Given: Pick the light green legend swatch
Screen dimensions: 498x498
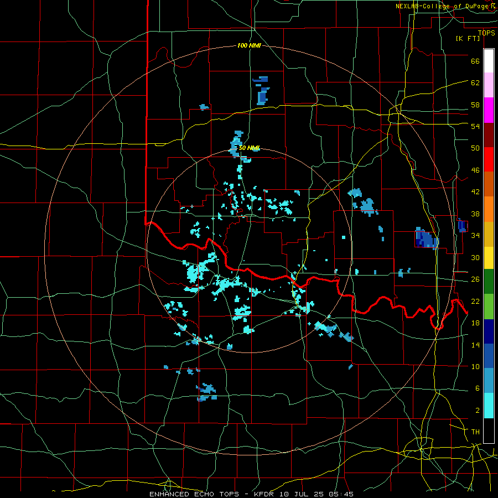Looking at the screenshot, I should 489,307.
